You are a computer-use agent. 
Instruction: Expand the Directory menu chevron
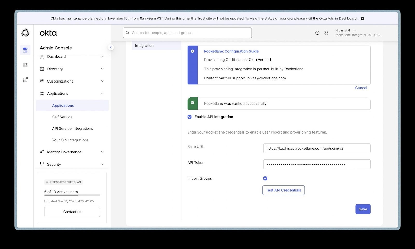pos(102,69)
